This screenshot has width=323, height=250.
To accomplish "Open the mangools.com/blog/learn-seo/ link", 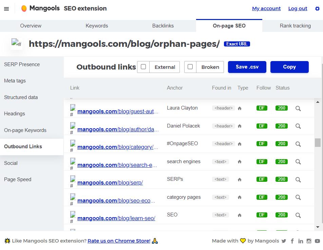I will 116,218.
